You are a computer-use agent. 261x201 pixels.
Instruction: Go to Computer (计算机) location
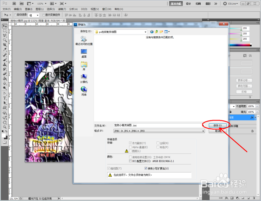84,79
